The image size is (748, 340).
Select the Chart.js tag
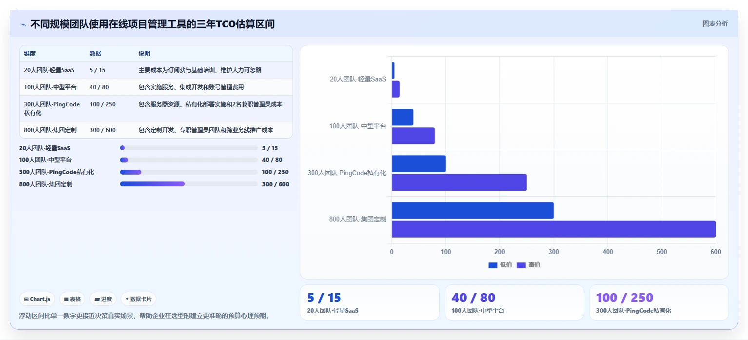tap(37, 299)
